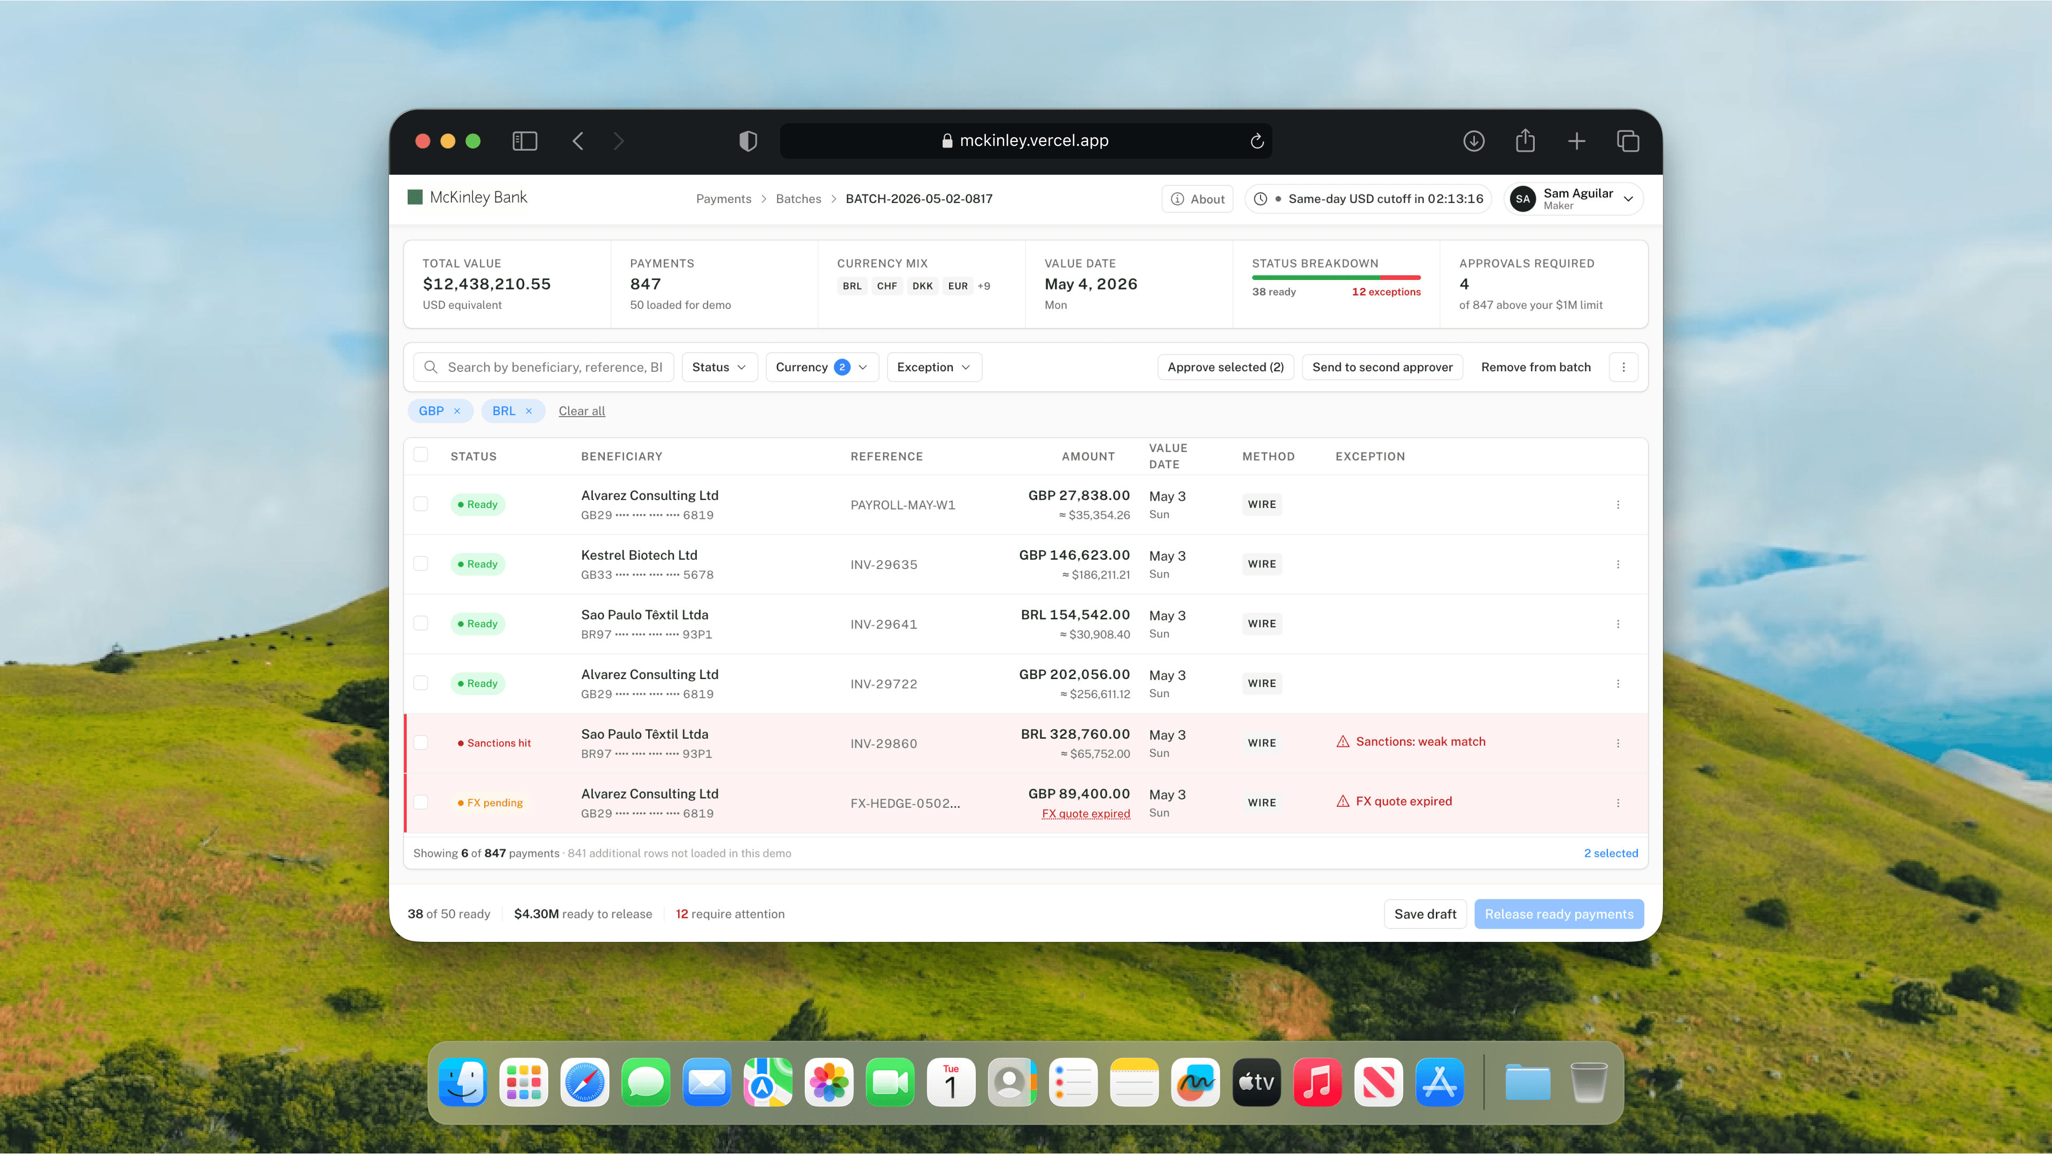Select the Sanctions hit row checkbox
2052x1154 pixels.
tap(421, 743)
